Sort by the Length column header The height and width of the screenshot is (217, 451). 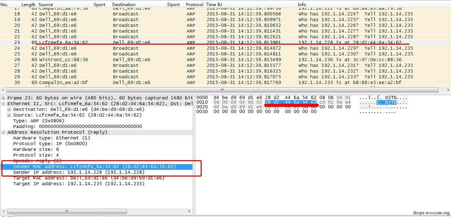pyautogui.click(x=28, y=5)
